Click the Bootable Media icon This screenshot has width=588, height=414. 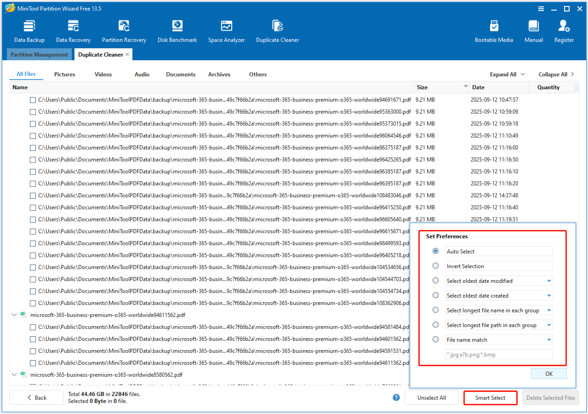point(494,30)
